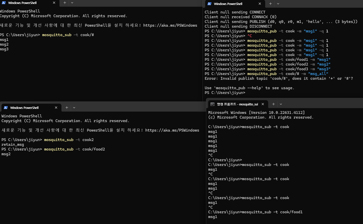The width and height of the screenshot is (363, 224).
Task: Click the command prompt icon in bottom-right tab
Action: coord(212,104)
